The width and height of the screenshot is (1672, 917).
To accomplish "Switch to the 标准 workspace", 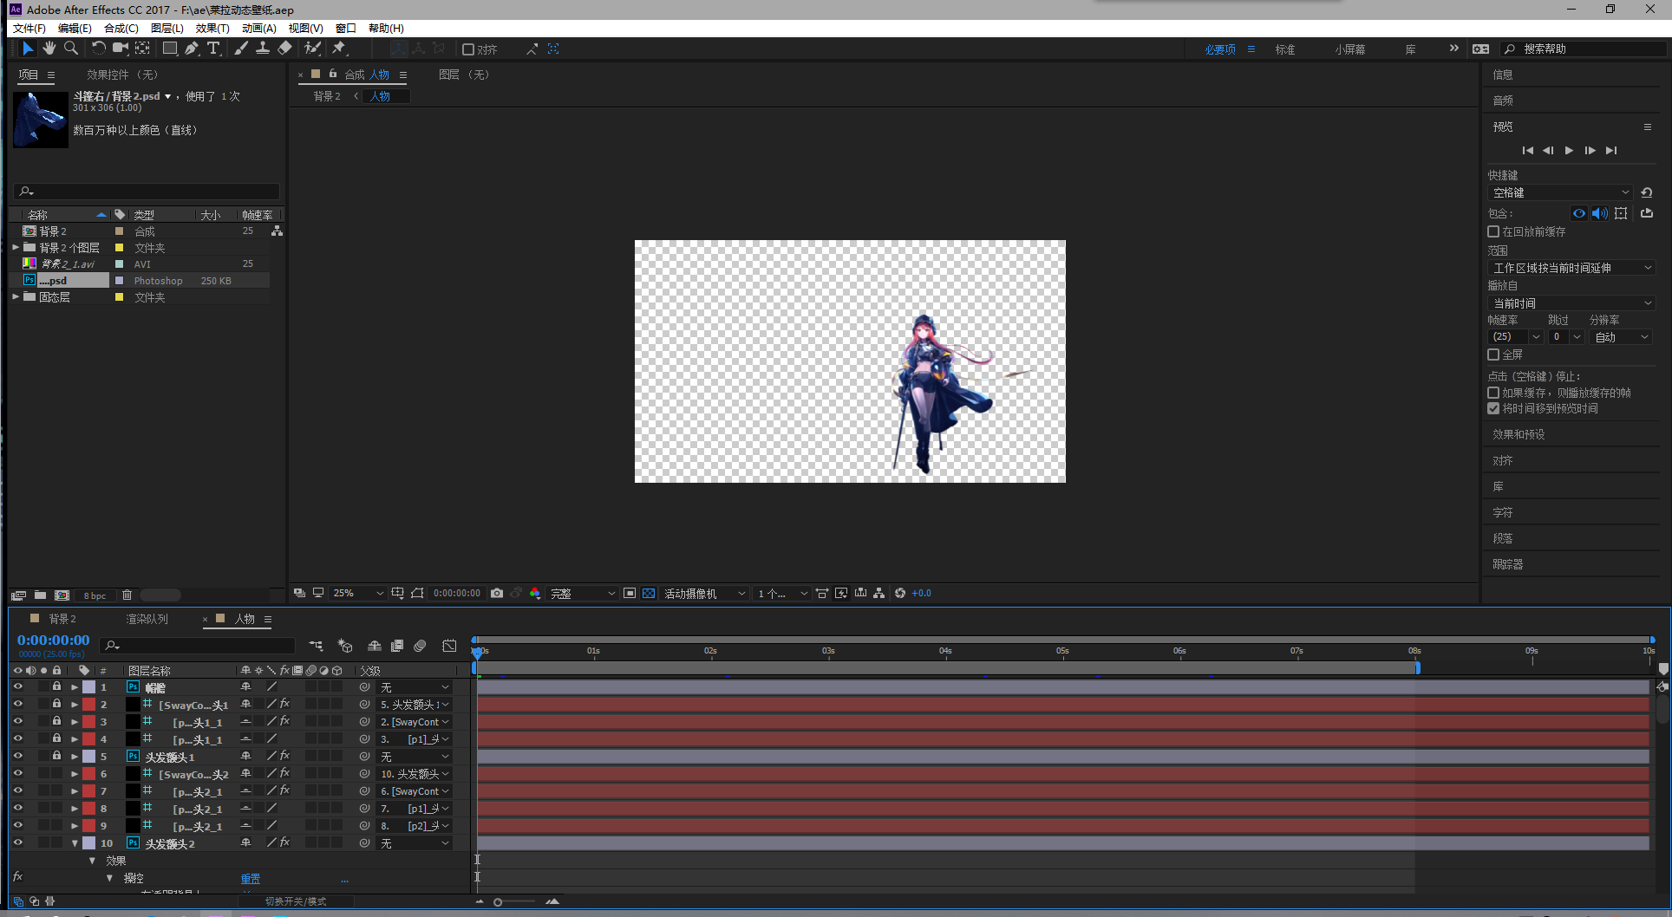I will tap(1284, 49).
